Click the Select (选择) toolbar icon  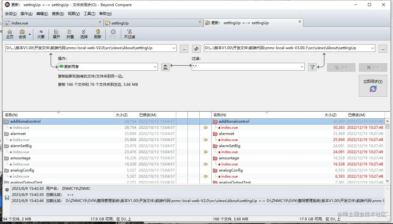(84, 34)
